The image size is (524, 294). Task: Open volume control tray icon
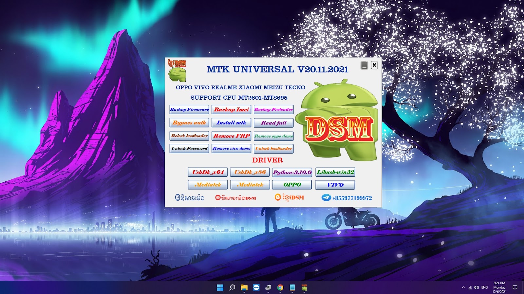point(477,287)
